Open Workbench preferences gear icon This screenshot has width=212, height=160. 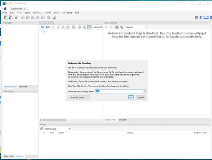click(196, 17)
